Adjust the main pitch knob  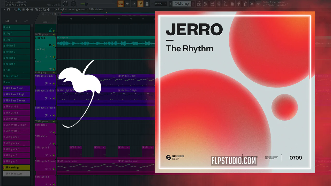(x=74, y=4)
